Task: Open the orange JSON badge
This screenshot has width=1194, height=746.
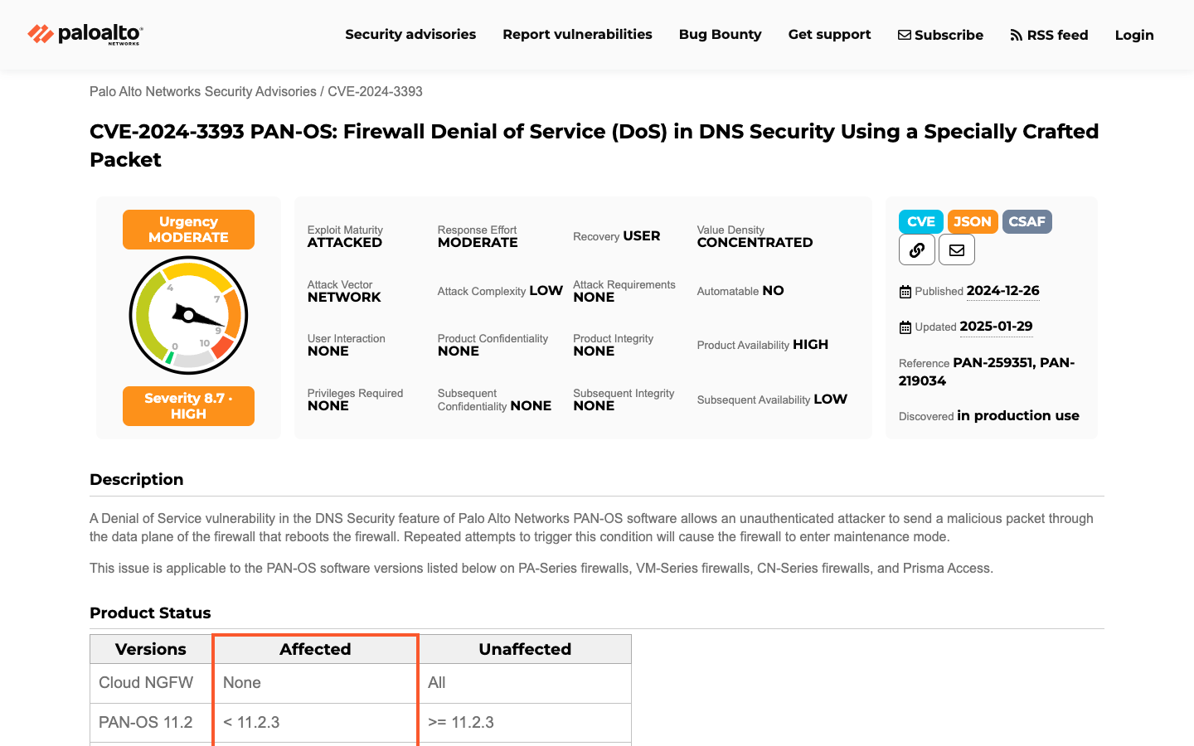Action: click(x=973, y=221)
